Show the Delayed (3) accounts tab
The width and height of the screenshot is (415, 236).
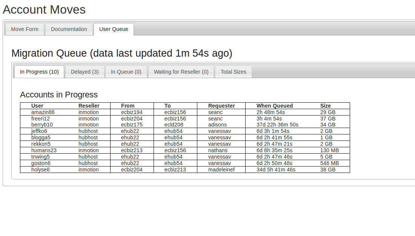85,72
